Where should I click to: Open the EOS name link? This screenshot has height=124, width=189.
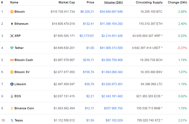(18, 96)
